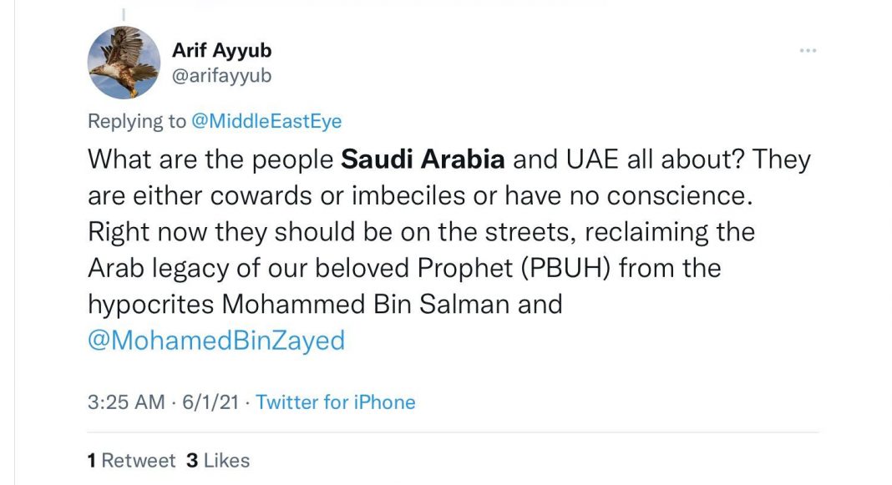Open the Arif Ayyub display name link
The image size is (892, 485).
click(x=221, y=50)
